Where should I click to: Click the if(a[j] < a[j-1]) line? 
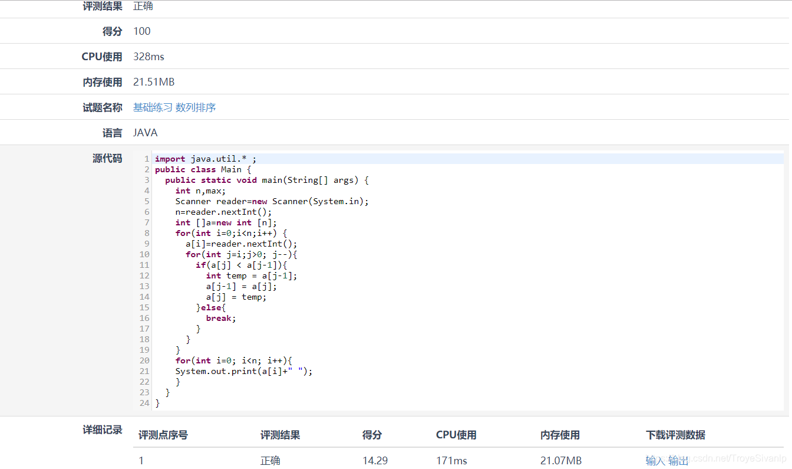tap(241, 265)
